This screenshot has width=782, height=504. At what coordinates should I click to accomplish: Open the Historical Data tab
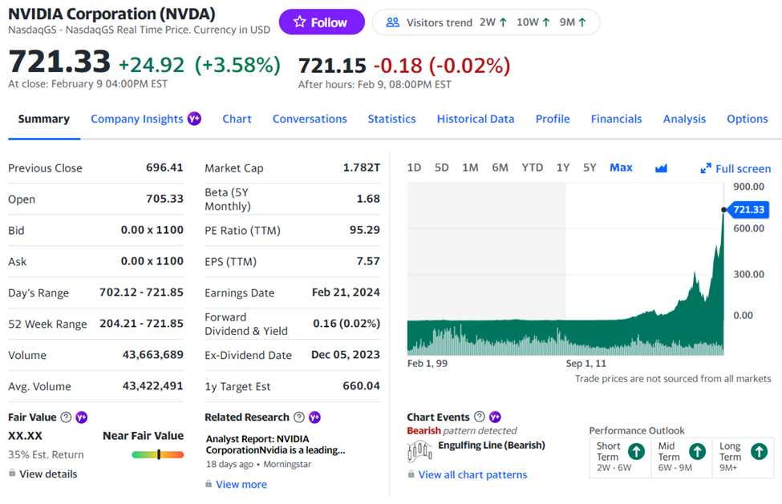pos(476,119)
